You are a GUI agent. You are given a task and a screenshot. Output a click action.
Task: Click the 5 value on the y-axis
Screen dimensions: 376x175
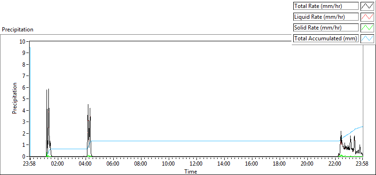pyautogui.click(x=24, y=99)
